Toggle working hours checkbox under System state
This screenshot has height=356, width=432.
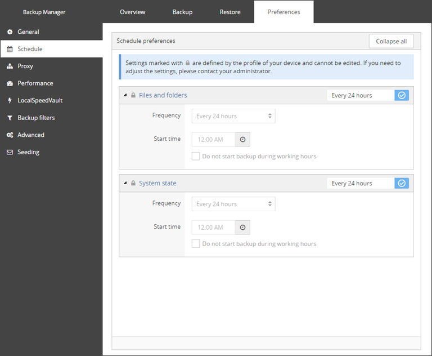click(196, 244)
